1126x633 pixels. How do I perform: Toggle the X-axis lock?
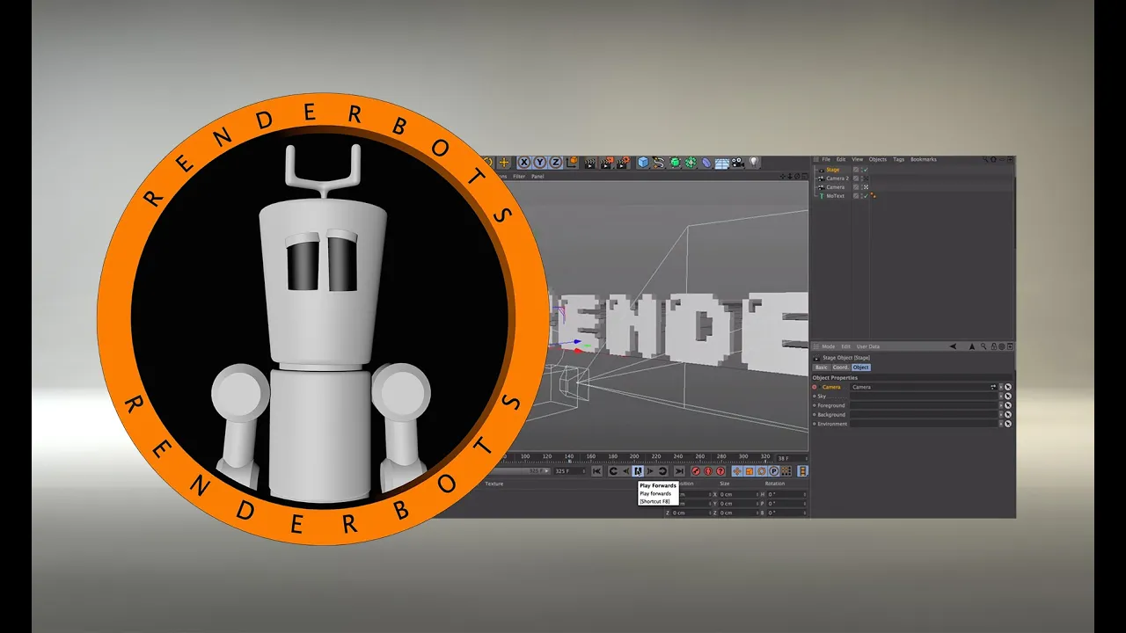[525, 162]
